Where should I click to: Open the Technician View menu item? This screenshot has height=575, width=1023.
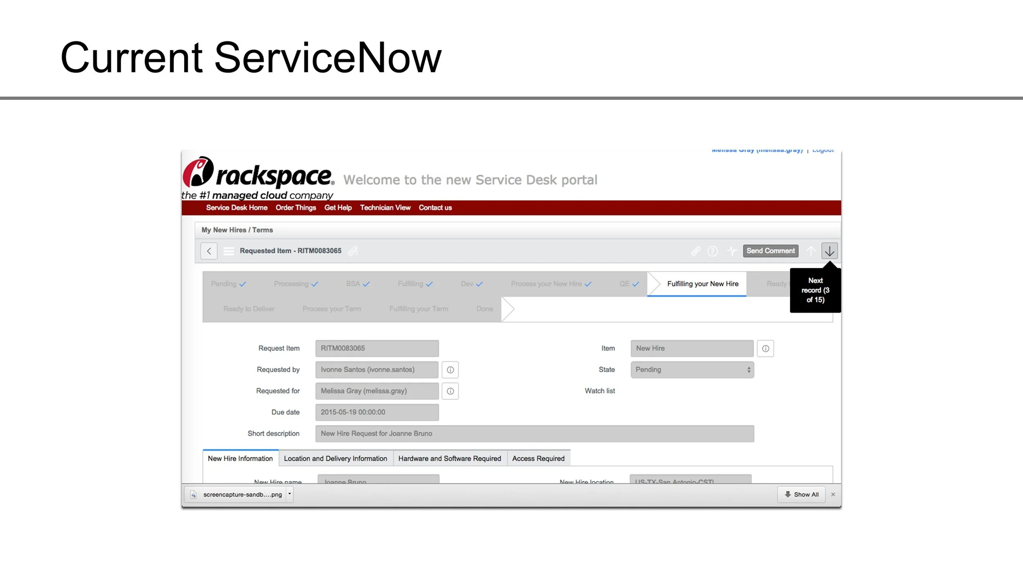385,208
